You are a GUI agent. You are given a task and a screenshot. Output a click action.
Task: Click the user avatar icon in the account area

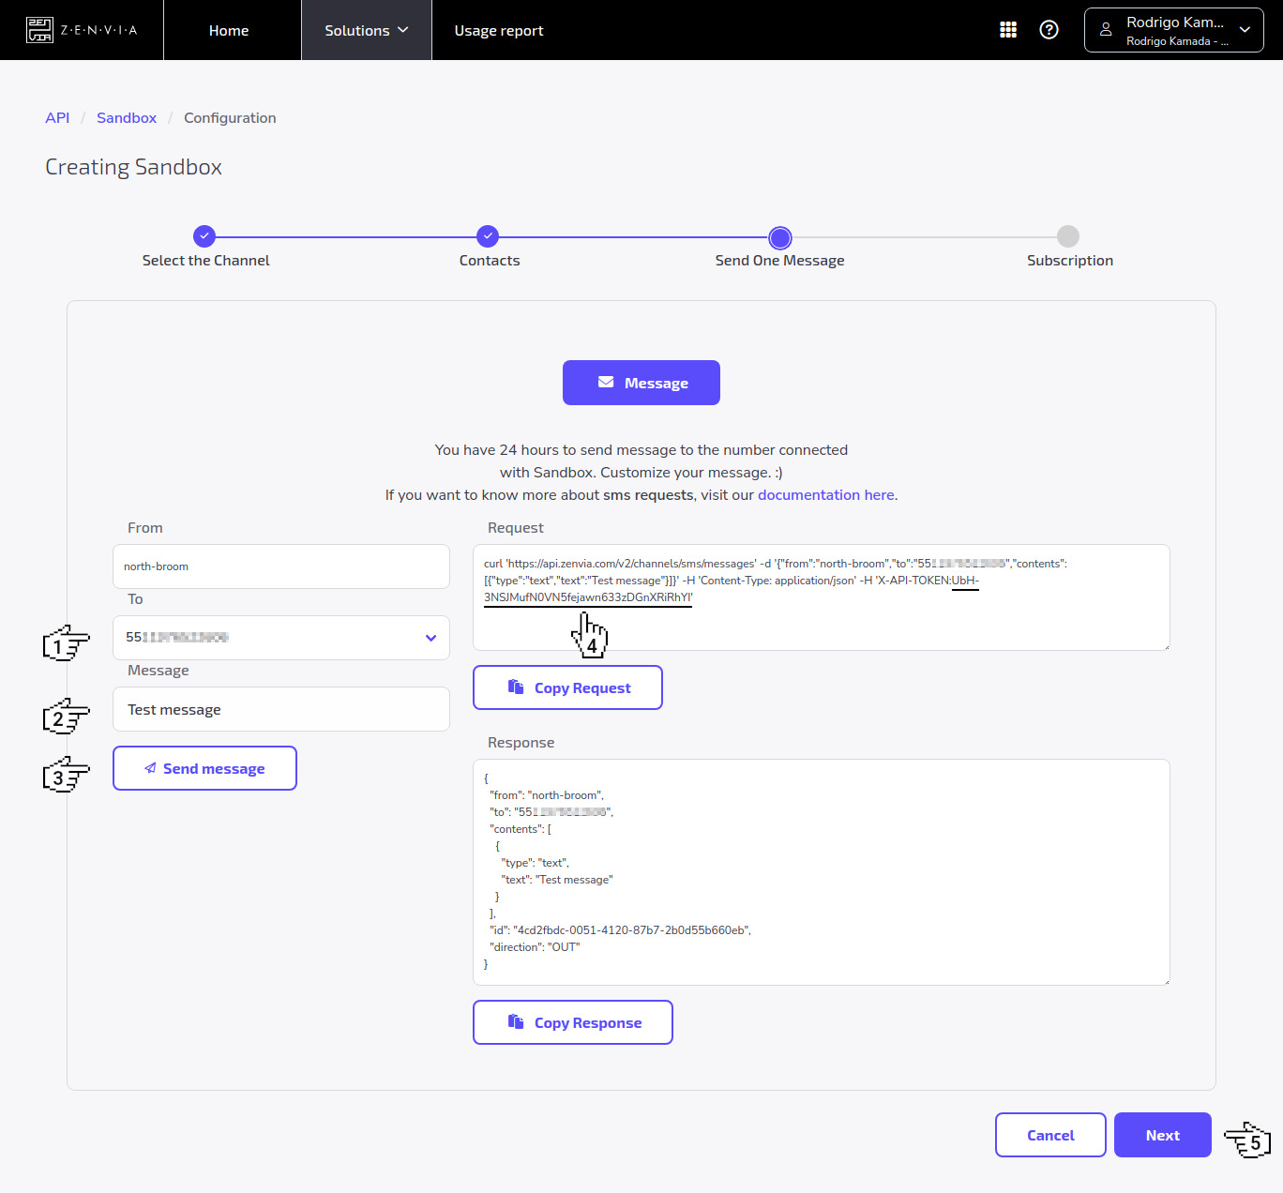1107,29
